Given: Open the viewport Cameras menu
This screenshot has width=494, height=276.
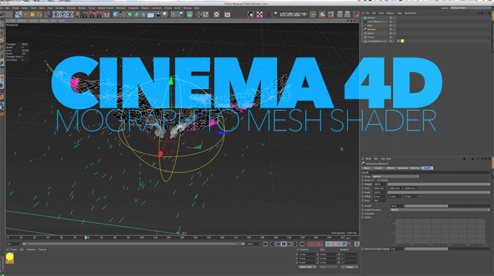Looking at the screenshot, I should (22, 21).
